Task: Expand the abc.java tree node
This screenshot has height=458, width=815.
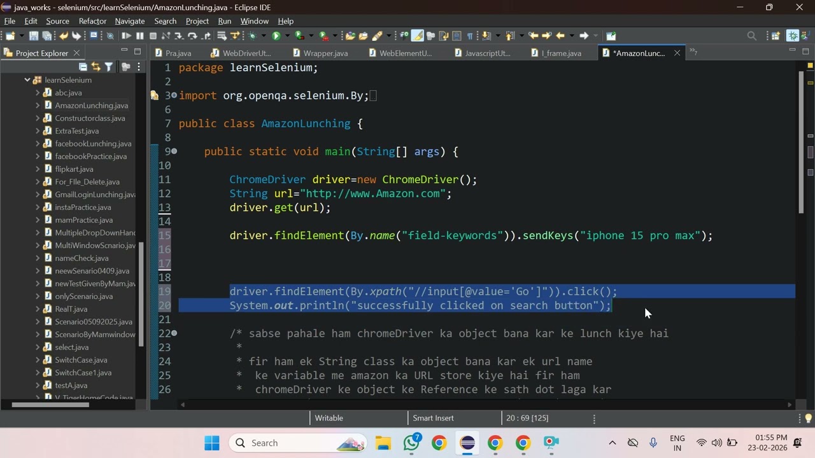Action: point(38,93)
